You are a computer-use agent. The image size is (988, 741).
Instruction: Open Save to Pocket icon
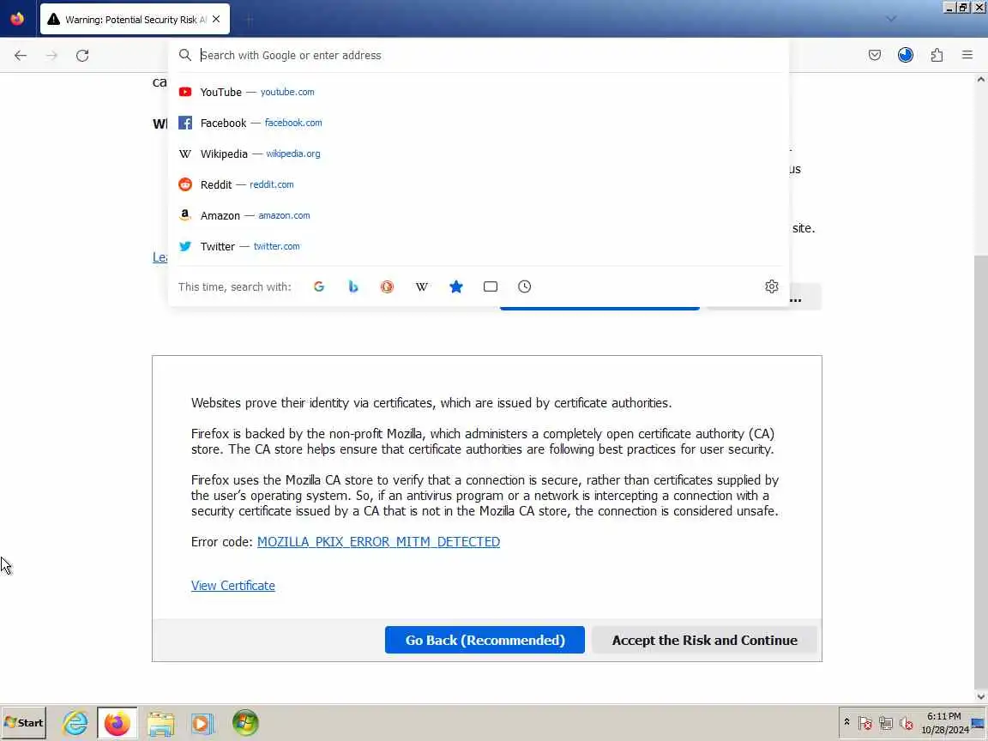coord(875,56)
